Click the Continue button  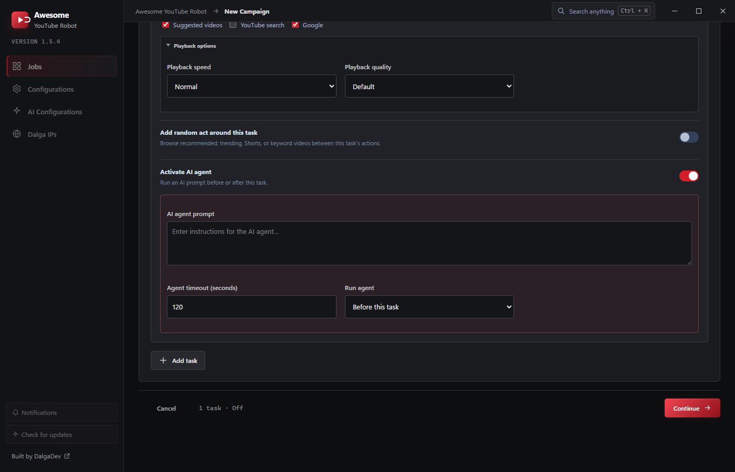692,408
